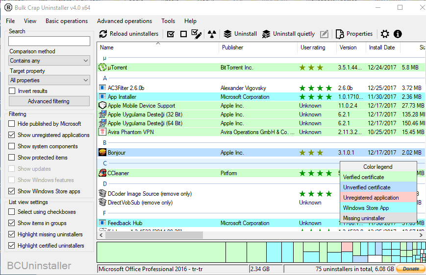Click the Apple Uygulama Desteği (32 Bit) icon

pyautogui.click(x=102, y=114)
